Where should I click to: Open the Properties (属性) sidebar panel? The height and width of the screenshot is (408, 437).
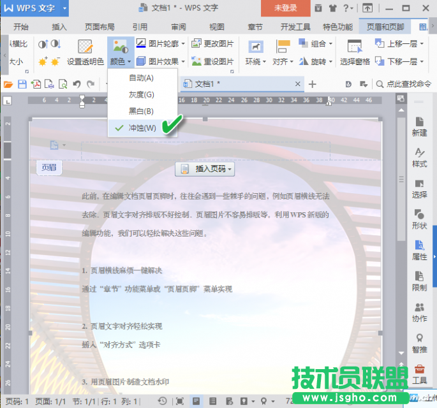(419, 249)
